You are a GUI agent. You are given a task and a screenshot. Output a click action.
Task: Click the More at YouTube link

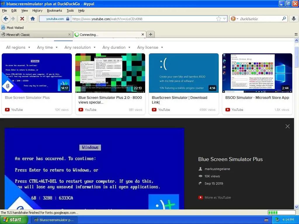tap(218, 197)
